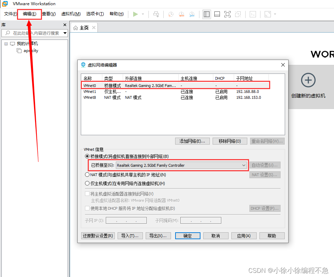Open the File menu

click(10, 14)
